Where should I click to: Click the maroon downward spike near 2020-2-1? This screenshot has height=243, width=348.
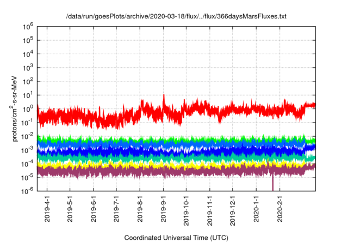(272, 183)
